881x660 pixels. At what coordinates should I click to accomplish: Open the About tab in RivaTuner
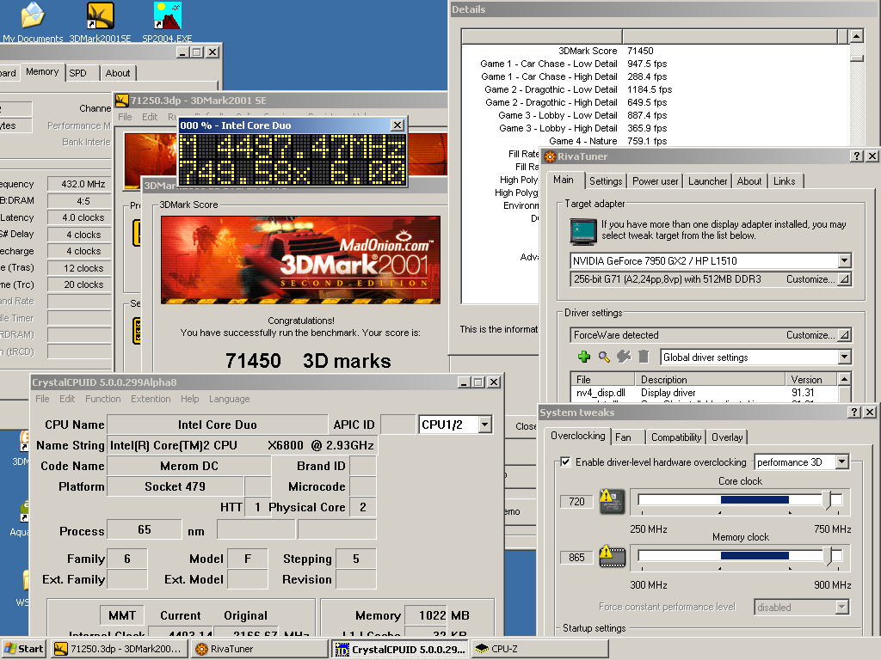749,181
